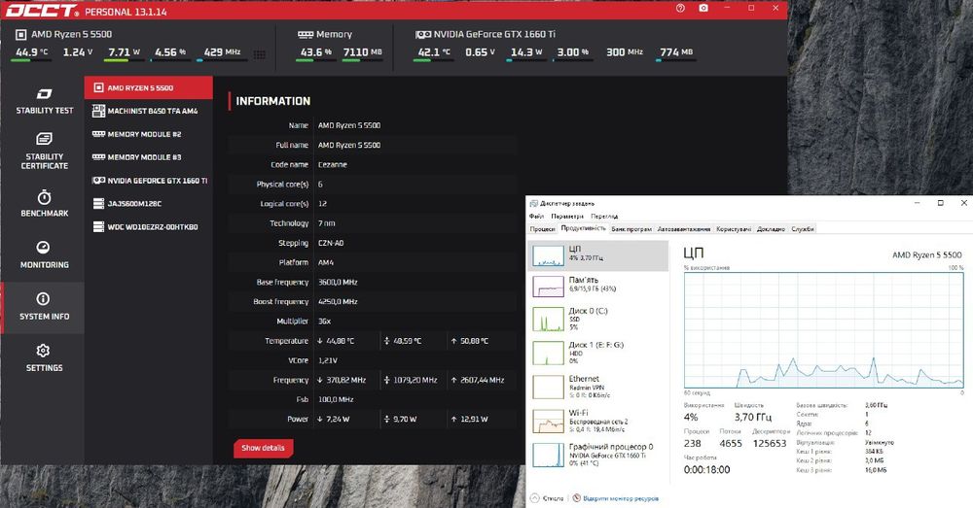Open the Stability Certificate section

pos(44,152)
